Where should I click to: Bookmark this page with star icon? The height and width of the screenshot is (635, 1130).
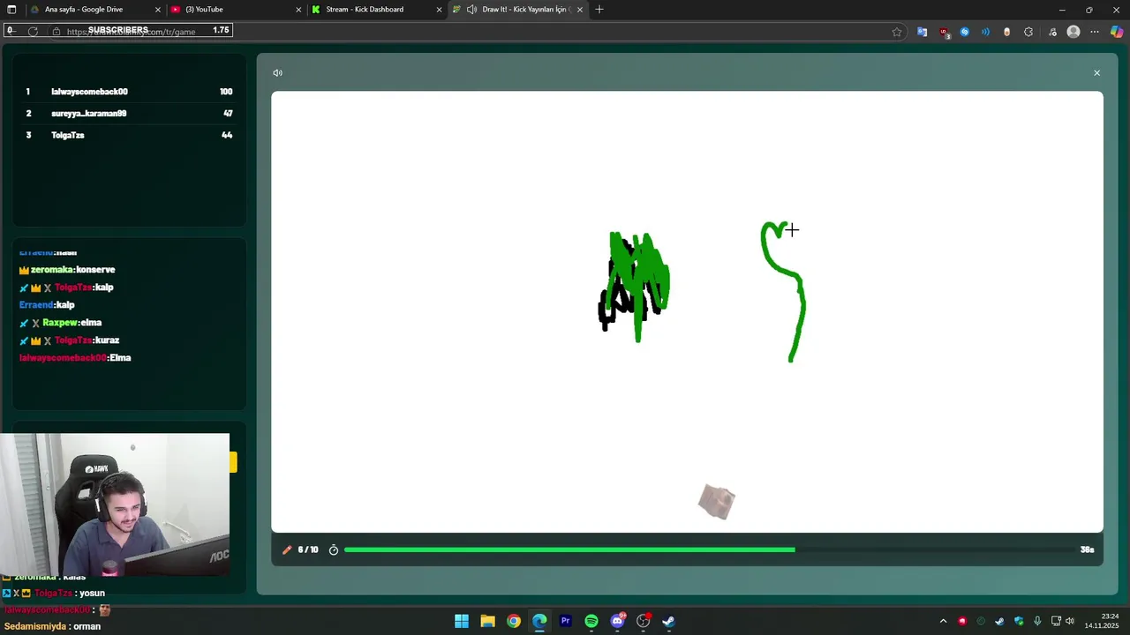click(897, 32)
